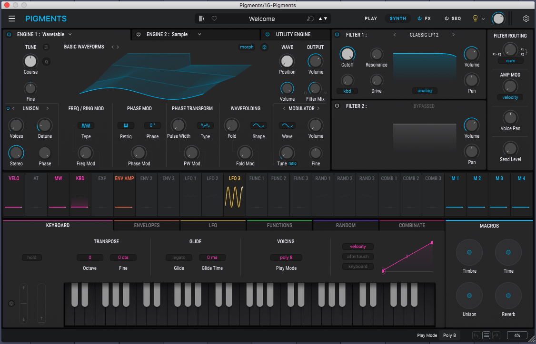Open the LFO tab
This screenshot has height=344, width=536.
213,225
